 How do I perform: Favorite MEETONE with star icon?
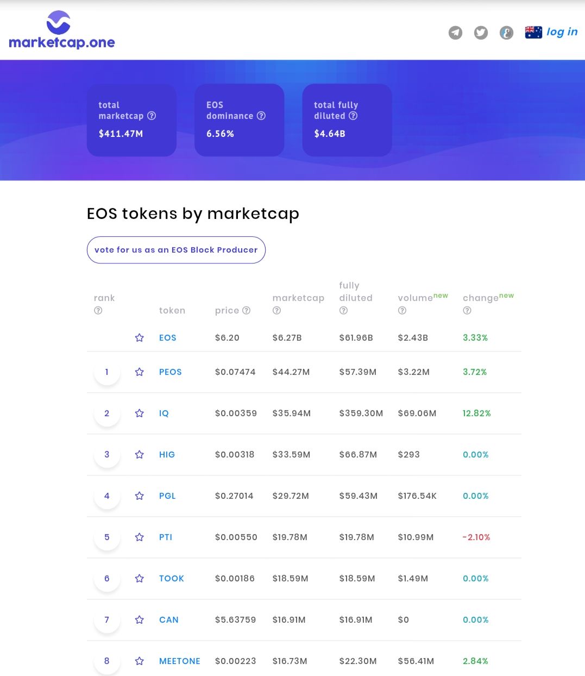tap(140, 661)
